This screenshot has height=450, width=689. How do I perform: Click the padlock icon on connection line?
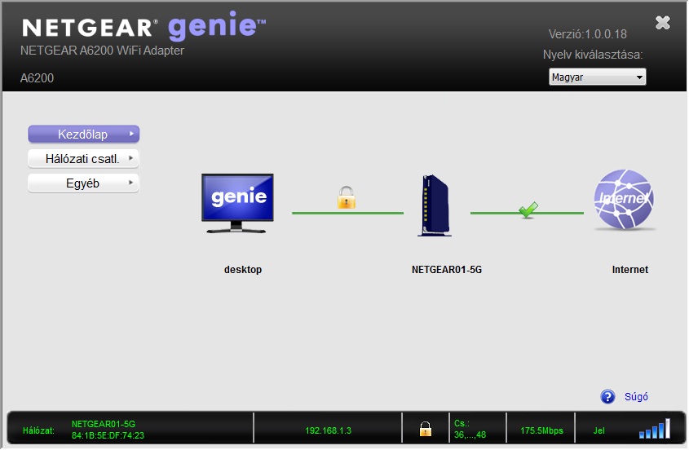click(347, 197)
